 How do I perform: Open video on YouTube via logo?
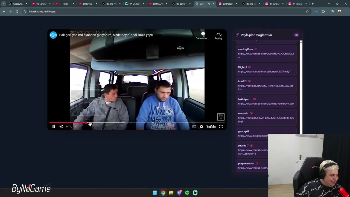[x=211, y=127]
